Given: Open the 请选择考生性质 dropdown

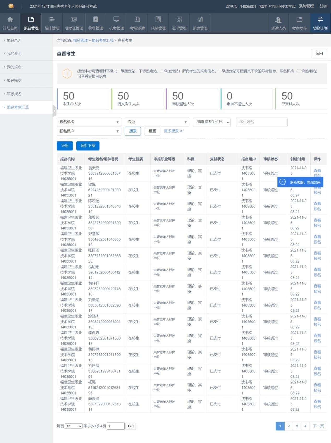Looking at the screenshot, I should pyautogui.click(x=212, y=122).
